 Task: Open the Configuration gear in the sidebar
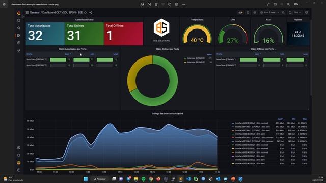[x=19, y=148]
